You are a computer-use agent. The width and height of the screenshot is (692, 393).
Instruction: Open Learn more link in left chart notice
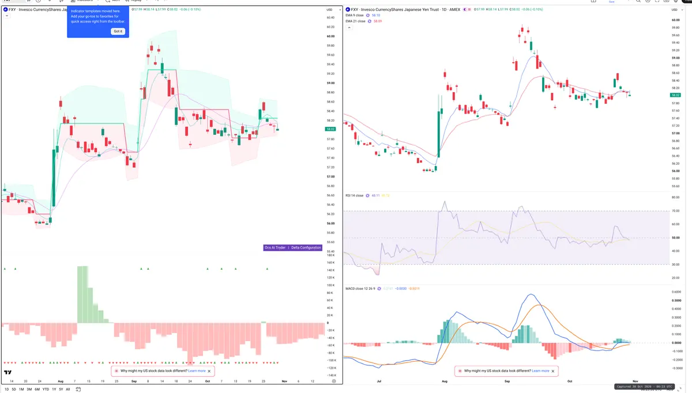pos(197,371)
